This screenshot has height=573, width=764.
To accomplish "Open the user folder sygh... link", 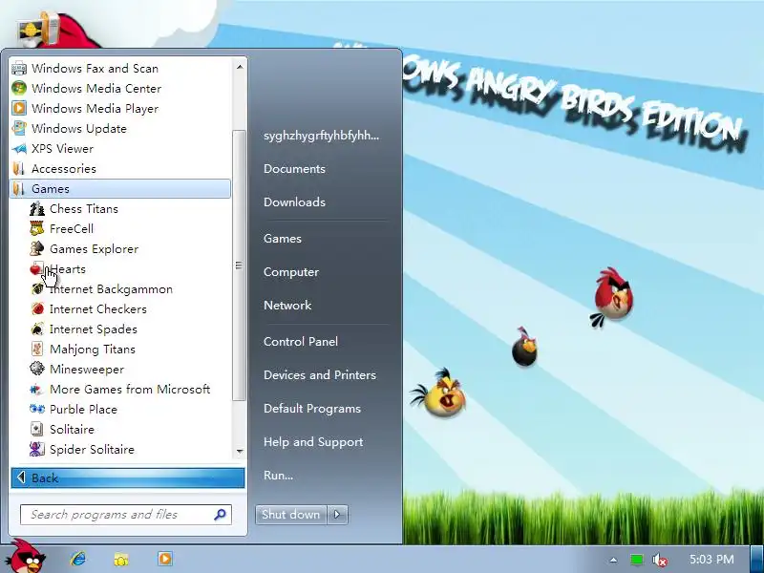I will point(321,135).
